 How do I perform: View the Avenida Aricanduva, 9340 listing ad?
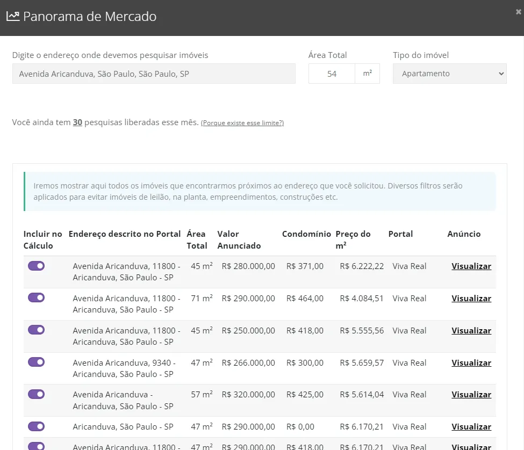pos(471,363)
